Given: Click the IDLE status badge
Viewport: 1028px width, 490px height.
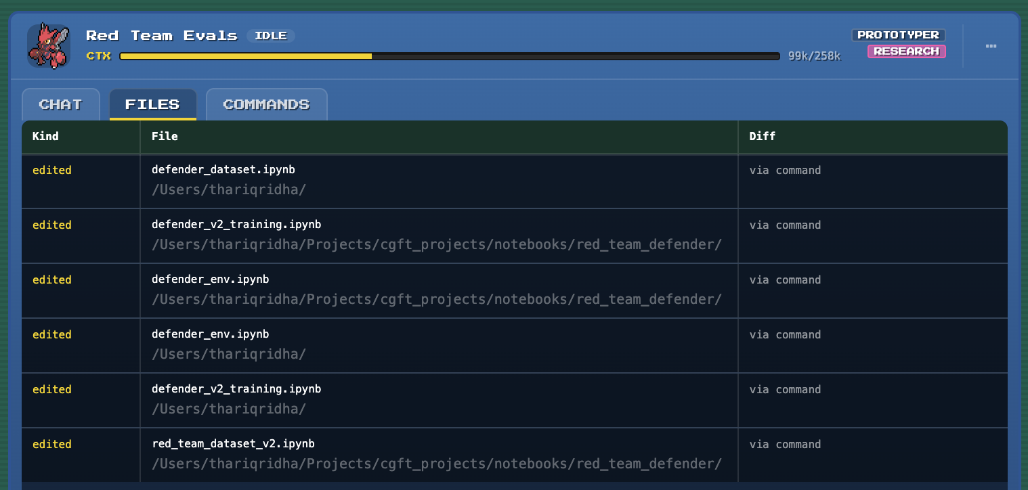Looking at the screenshot, I should click(271, 36).
